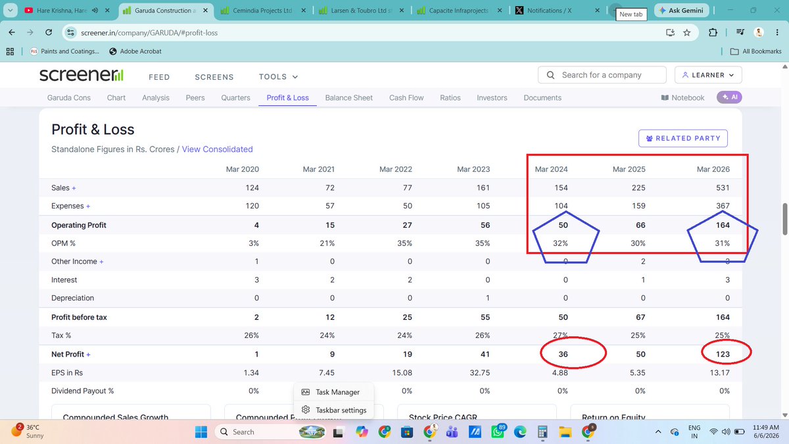Open Microsoft Store from taskbar
Image resolution: width=789 pixels, height=444 pixels.
tap(406, 432)
